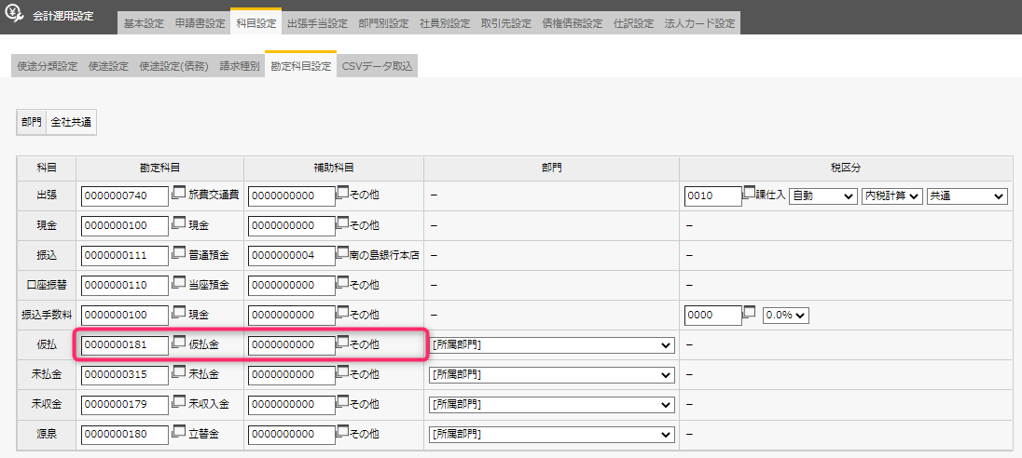Click the yen logo icon for 会計運用設定
The height and width of the screenshot is (458, 1022).
pyautogui.click(x=16, y=16)
